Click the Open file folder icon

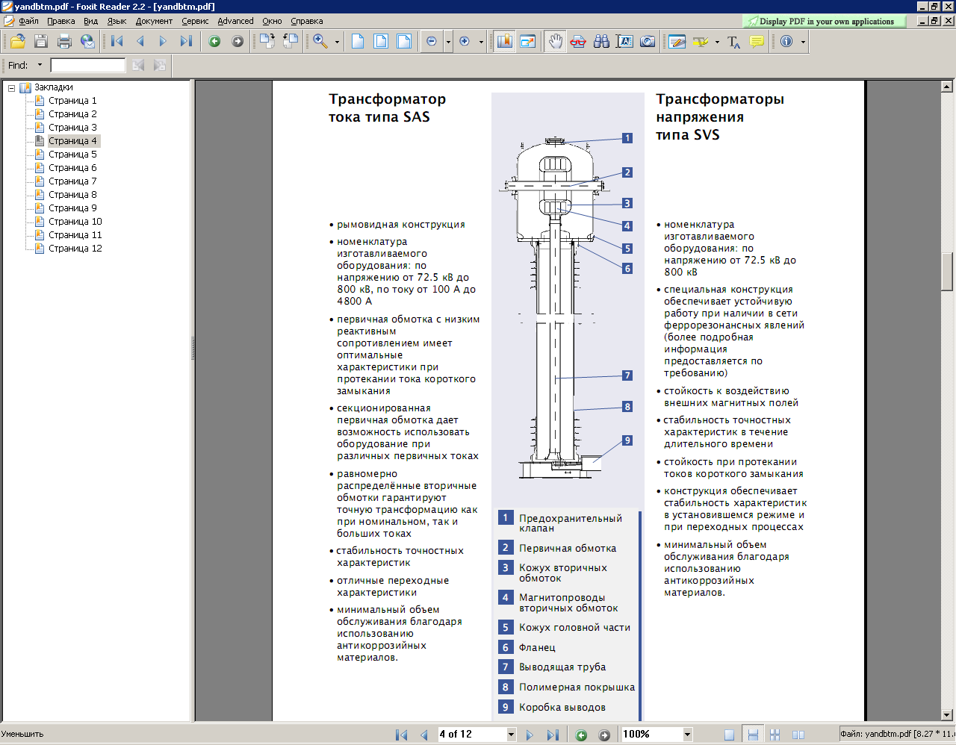tap(17, 42)
